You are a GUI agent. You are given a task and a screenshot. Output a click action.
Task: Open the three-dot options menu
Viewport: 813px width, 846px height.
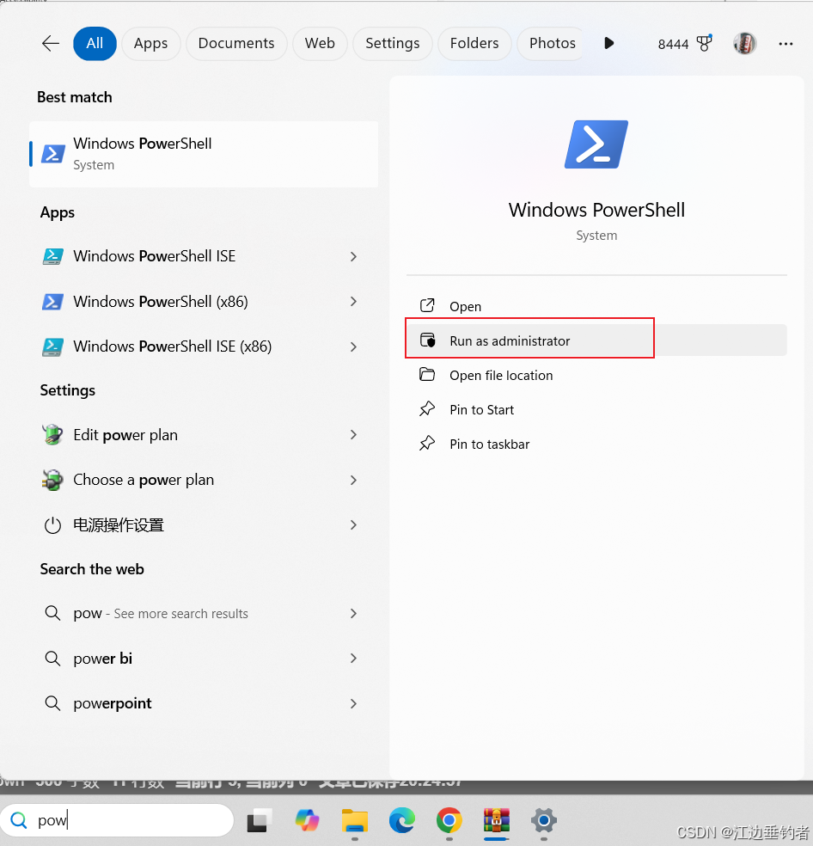(785, 44)
